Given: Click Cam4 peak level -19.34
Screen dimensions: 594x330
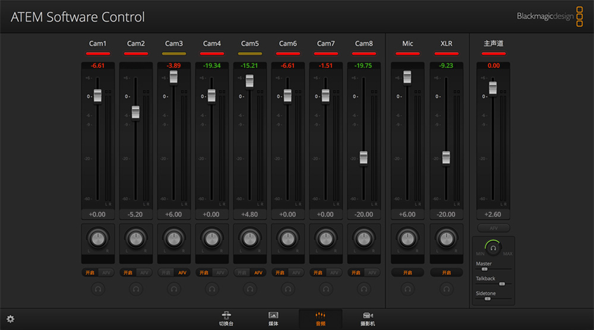Looking at the screenshot, I should pyautogui.click(x=212, y=65).
